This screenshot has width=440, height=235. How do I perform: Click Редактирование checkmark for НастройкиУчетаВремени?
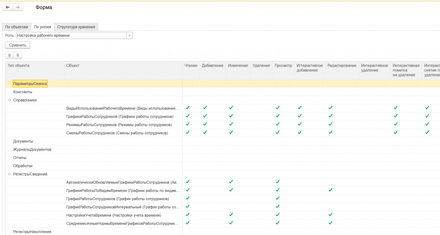coord(330,214)
